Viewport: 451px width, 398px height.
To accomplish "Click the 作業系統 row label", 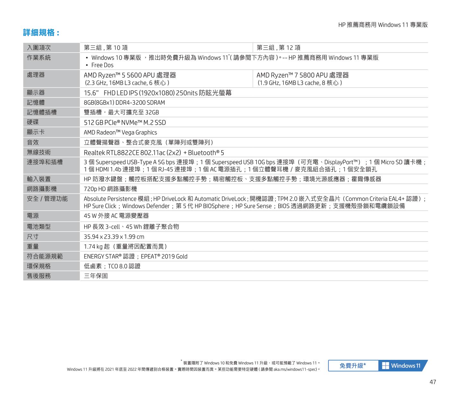I will [x=39, y=58].
